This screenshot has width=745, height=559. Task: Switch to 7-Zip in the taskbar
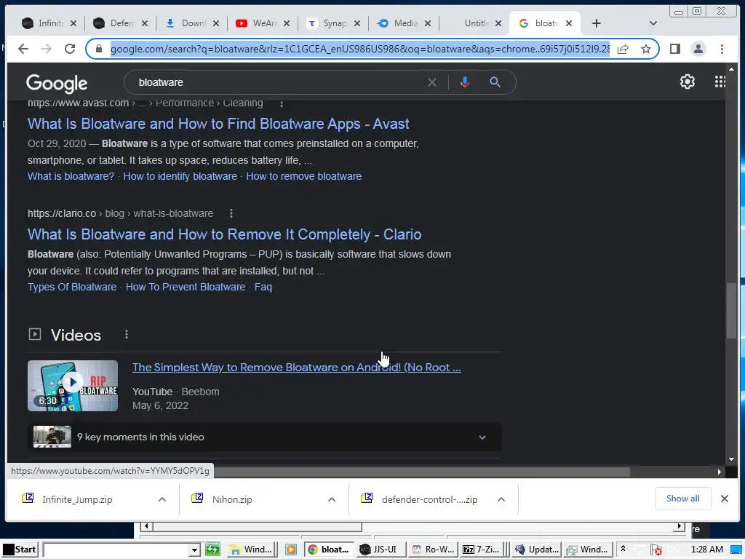482,550
